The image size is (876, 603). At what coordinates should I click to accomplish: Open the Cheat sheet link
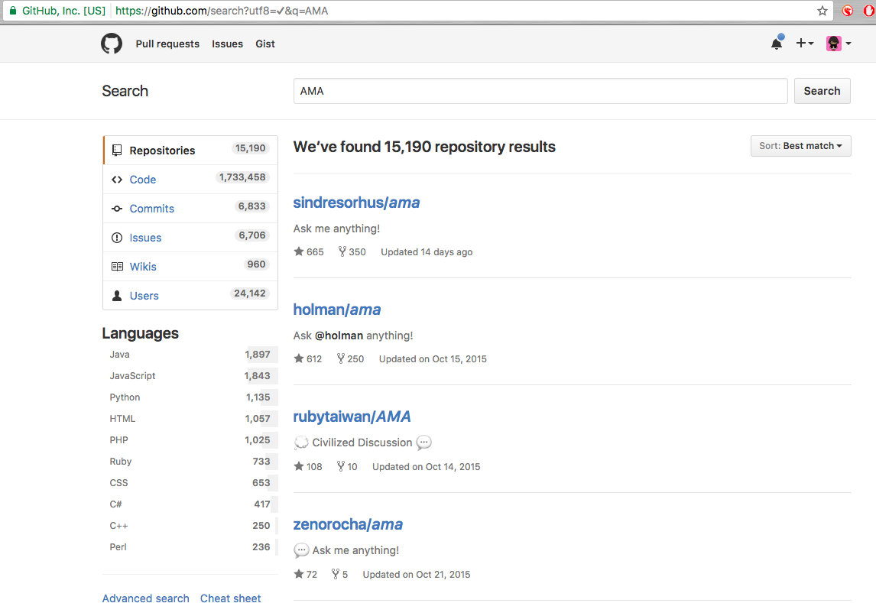[231, 598]
